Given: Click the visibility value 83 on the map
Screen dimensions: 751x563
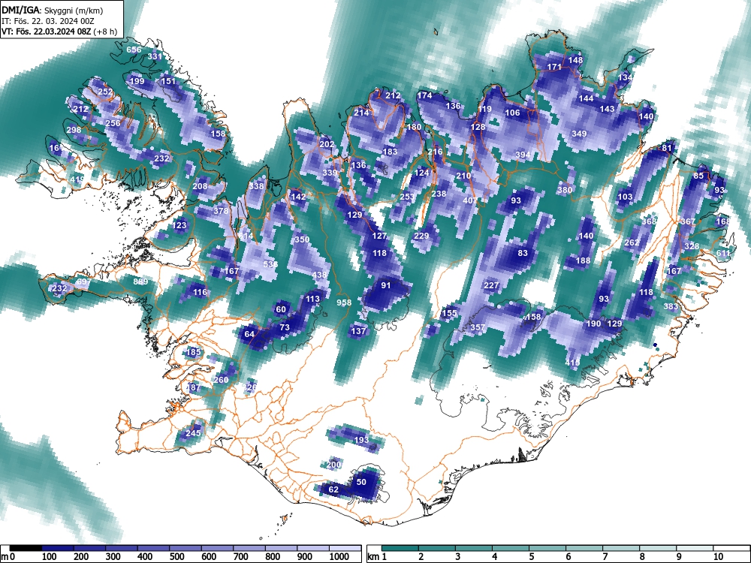Looking at the screenshot, I should [x=523, y=253].
